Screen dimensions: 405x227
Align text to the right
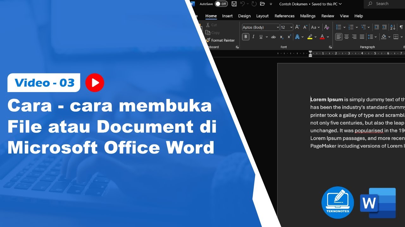tap(354, 37)
